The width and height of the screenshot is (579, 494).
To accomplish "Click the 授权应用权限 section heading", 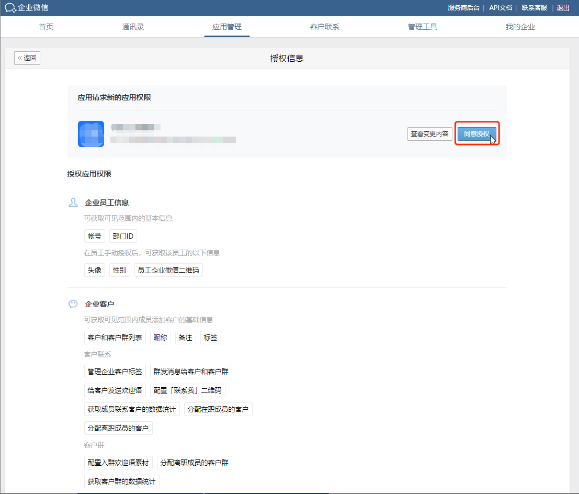I will click(89, 174).
